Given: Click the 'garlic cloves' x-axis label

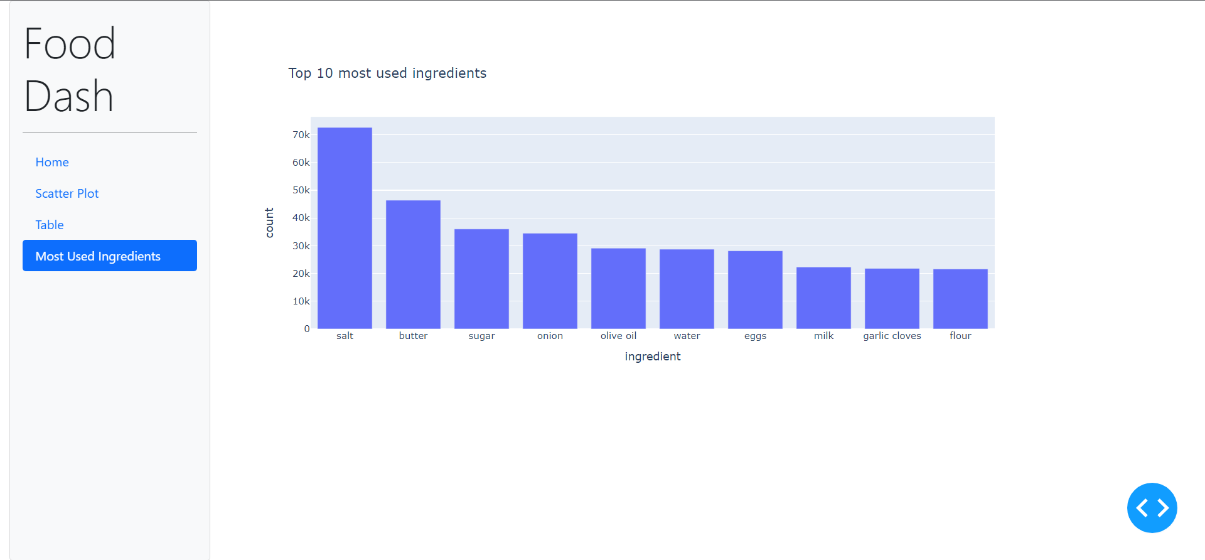Looking at the screenshot, I should point(892,336).
